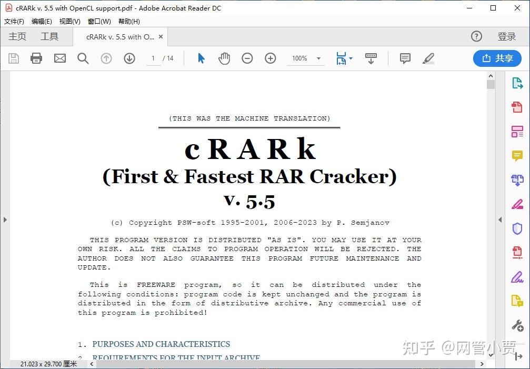530x369 pixels.
Task: Open the page fit options dropdown arrow
Action: click(351, 58)
